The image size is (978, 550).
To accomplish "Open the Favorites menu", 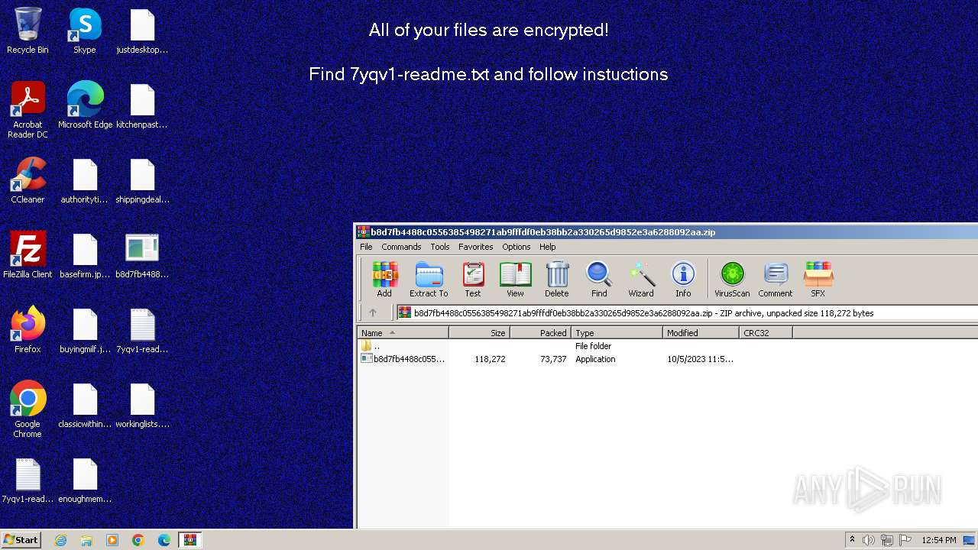I will coord(475,247).
